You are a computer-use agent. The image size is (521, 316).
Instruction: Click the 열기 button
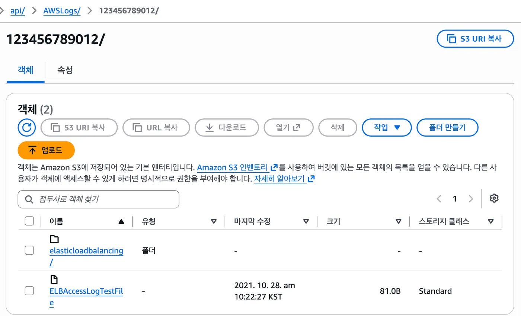288,128
